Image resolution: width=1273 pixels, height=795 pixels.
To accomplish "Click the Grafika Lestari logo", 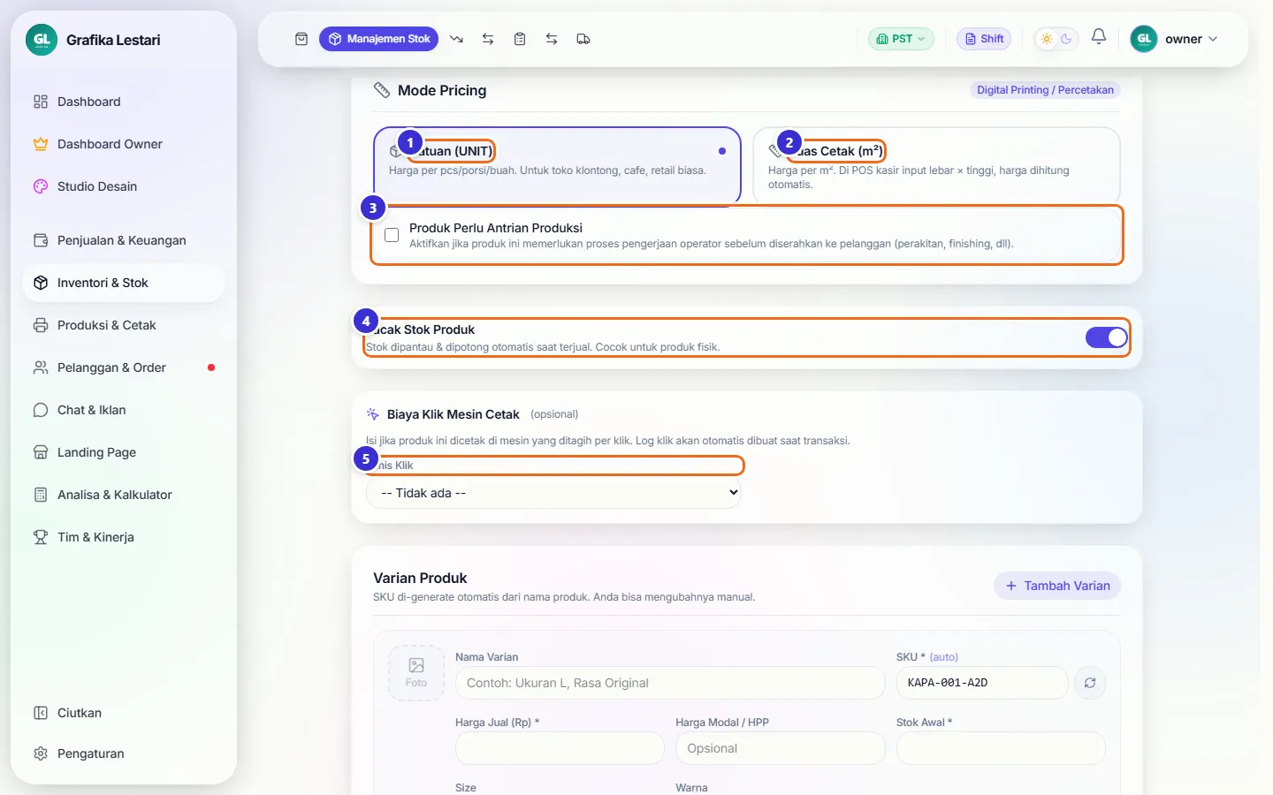I will click(42, 40).
